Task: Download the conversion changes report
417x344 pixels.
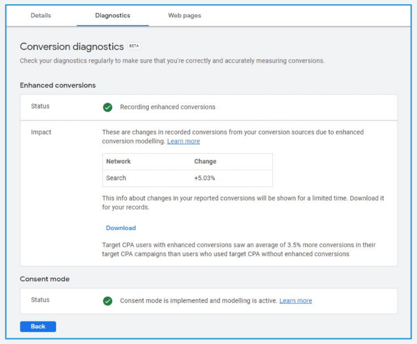Action: tap(120, 228)
